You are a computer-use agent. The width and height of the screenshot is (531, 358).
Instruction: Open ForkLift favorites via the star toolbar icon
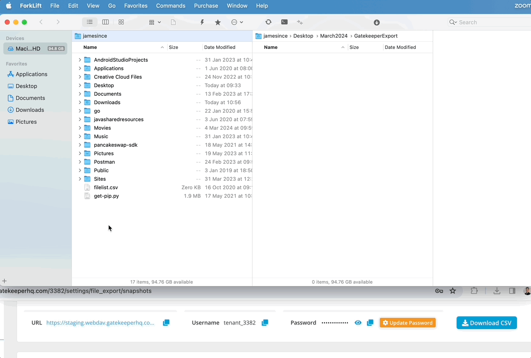[218, 22]
